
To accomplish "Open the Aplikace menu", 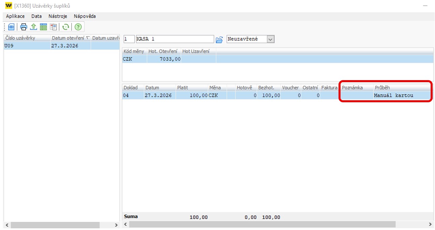I will click(15, 16).
